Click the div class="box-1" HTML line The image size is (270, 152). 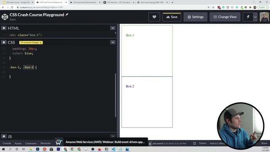(x=25, y=35)
